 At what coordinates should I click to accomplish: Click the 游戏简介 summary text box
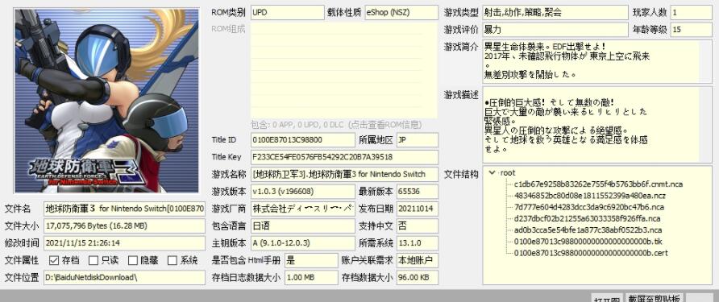pos(597,61)
